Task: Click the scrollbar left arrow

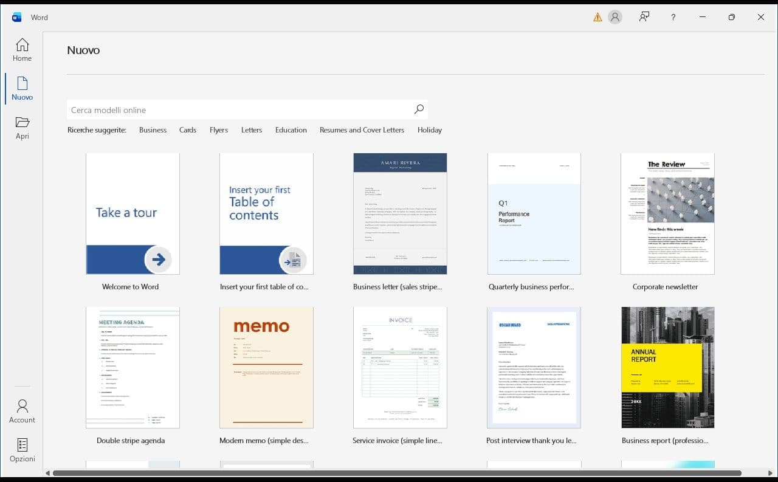Action: (x=47, y=473)
